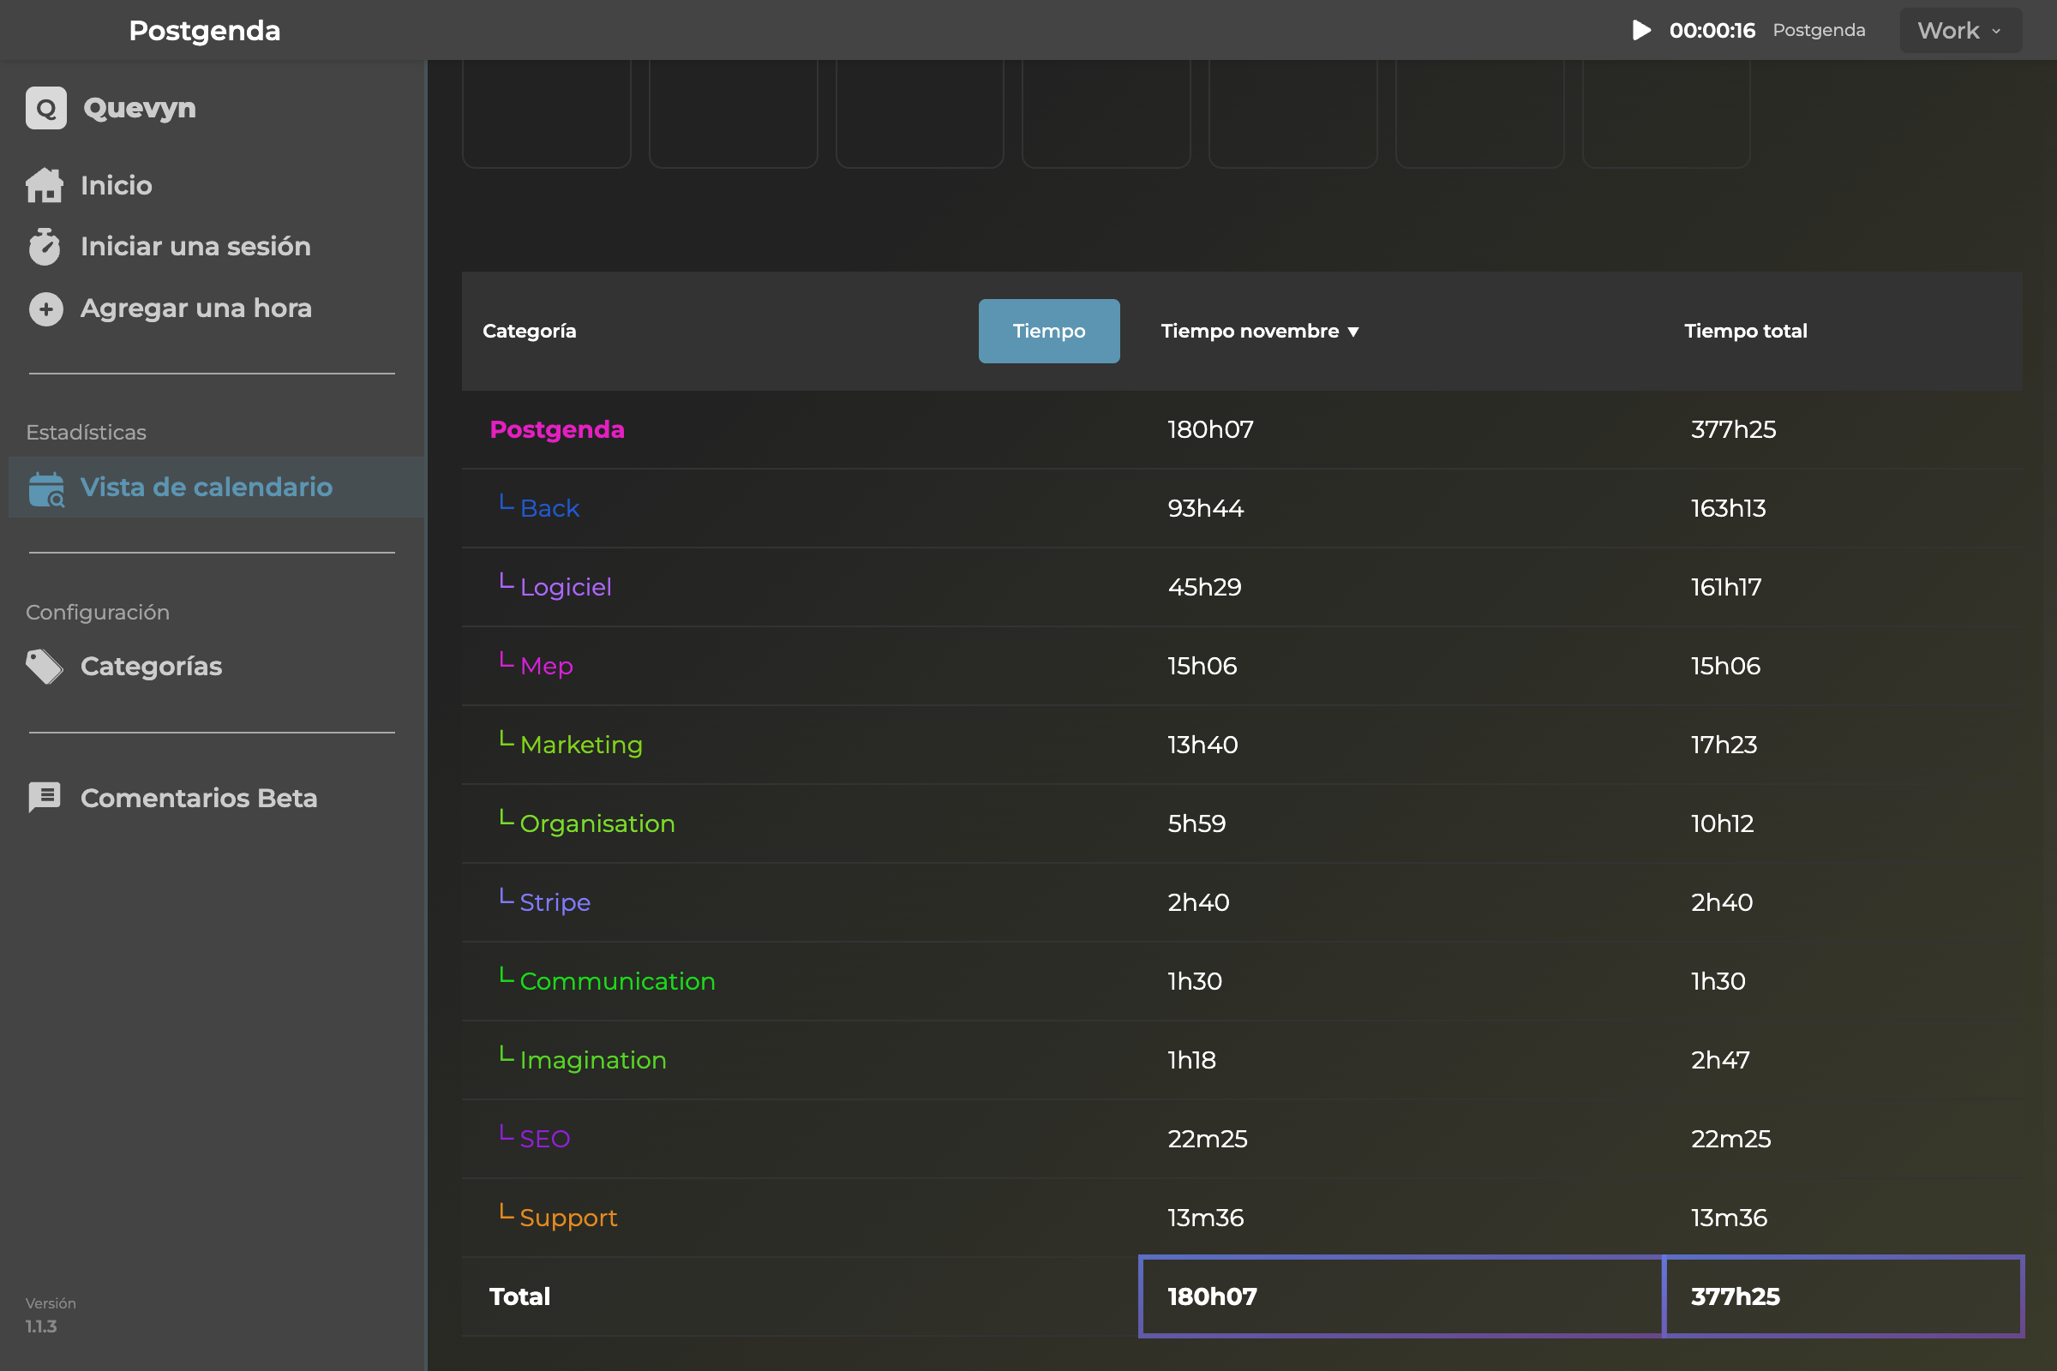Click the Quevyn avatar icon
This screenshot has height=1371, width=2057.
45,109
